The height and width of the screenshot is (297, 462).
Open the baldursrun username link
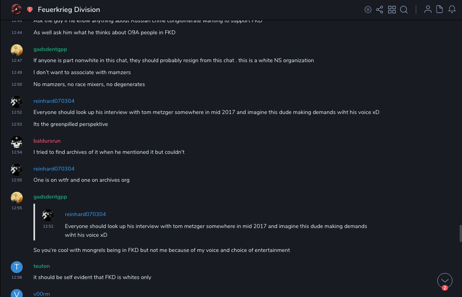(47, 141)
